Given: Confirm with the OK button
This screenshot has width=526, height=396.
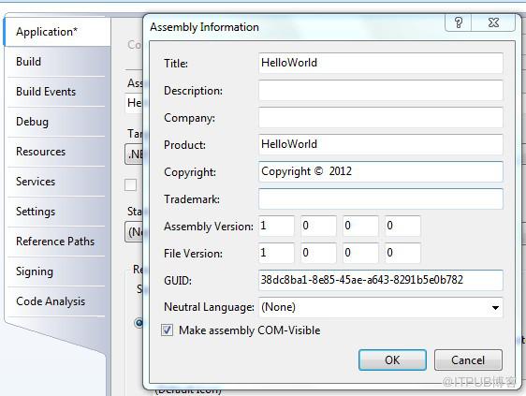Looking at the screenshot, I should 392,360.
